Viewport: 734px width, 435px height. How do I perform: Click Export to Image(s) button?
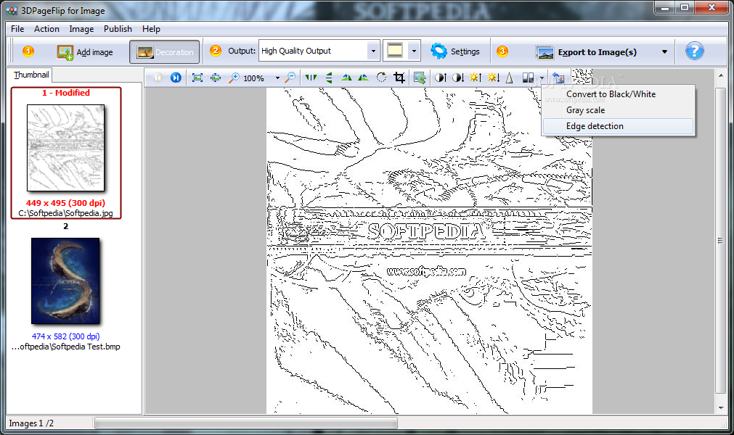coord(586,52)
